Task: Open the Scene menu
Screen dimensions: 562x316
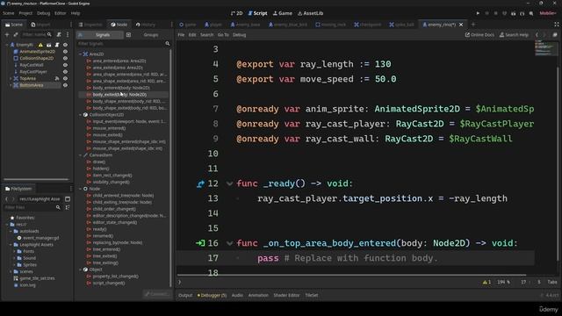Action: (x=8, y=13)
